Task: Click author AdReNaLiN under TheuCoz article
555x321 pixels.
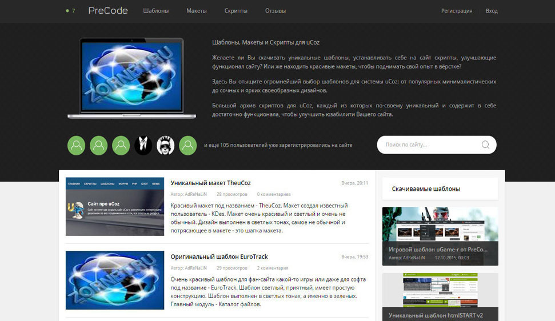Action: tap(195, 194)
